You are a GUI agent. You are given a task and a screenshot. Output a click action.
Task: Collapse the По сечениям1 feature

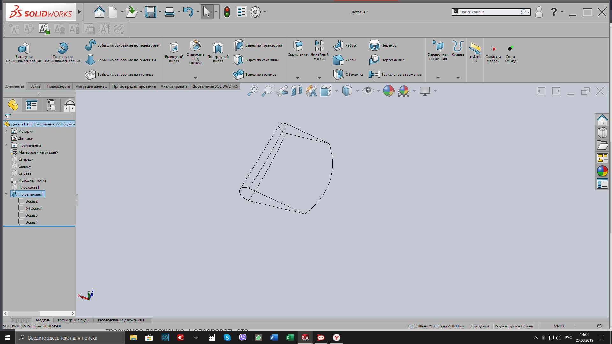(x=6, y=194)
